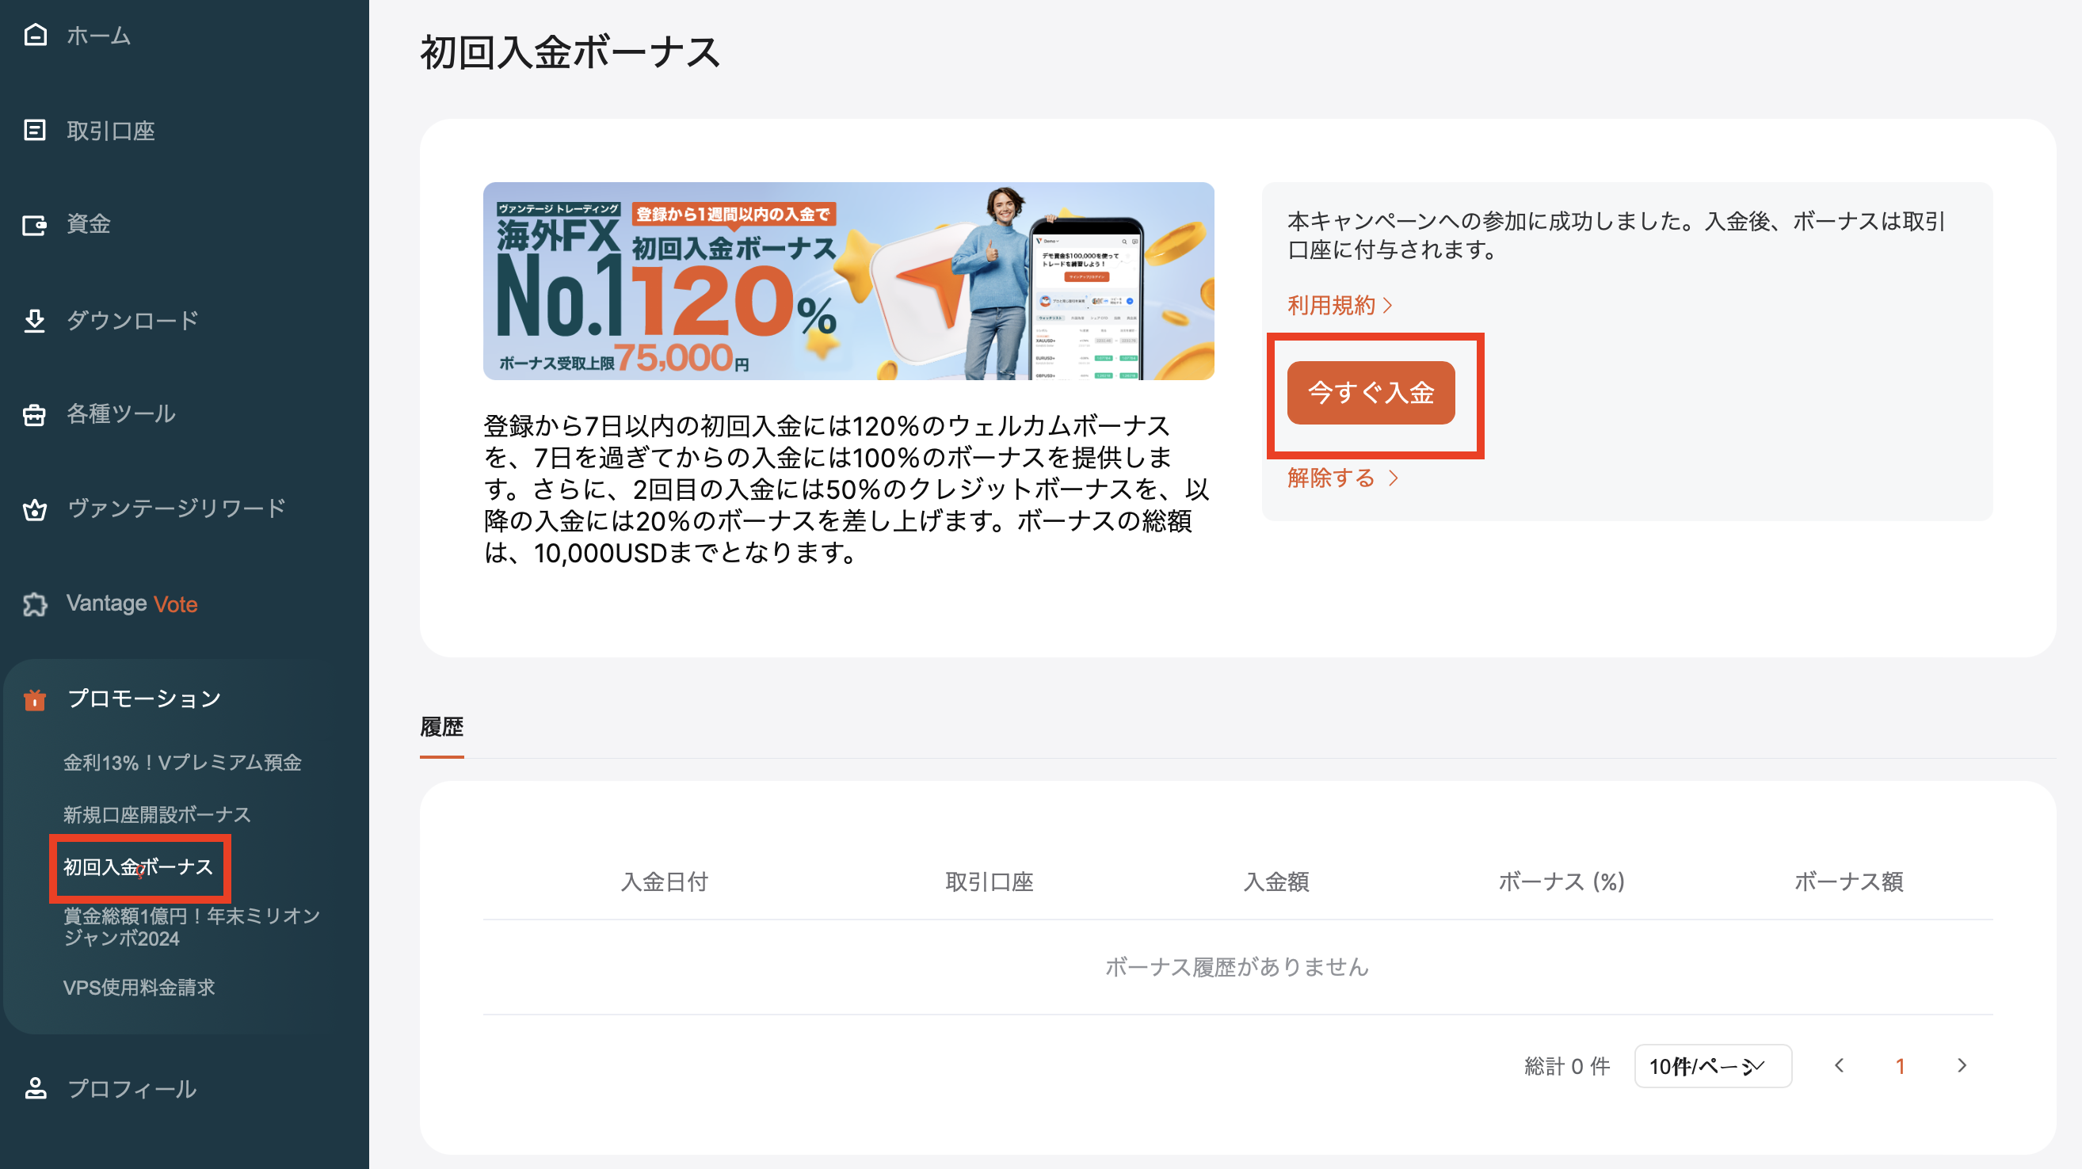Click the 入金日付 column header
This screenshot has width=2082, height=1169.
click(x=665, y=882)
